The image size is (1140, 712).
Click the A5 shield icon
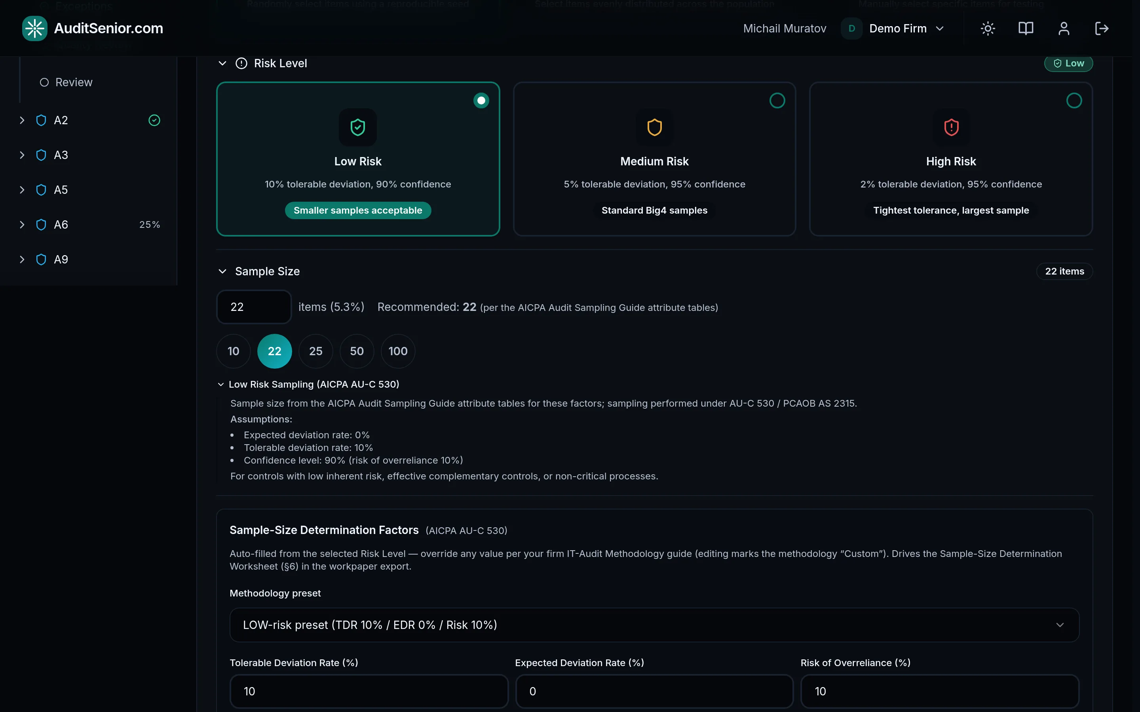tap(41, 190)
